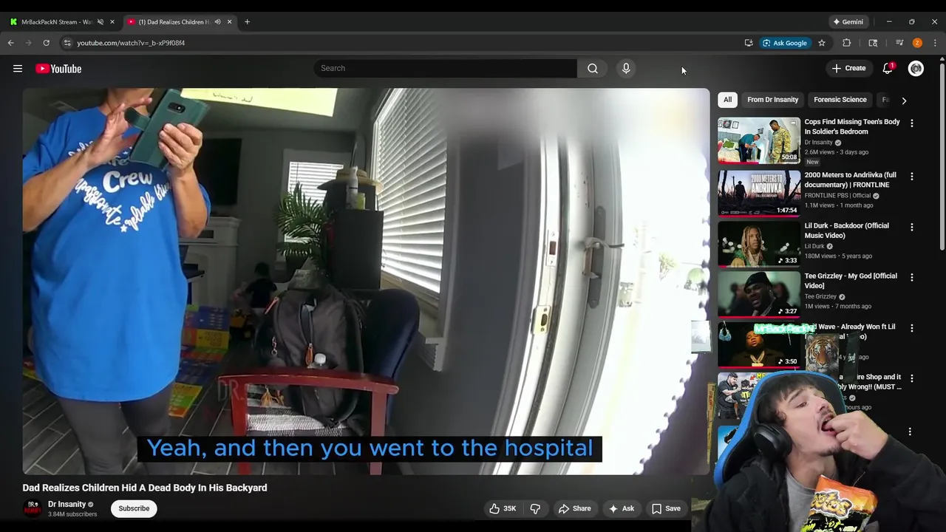This screenshot has width=946, height=532.
Task: Open options for Cops Find Missing Teen's Body
Action: point(911,123)
